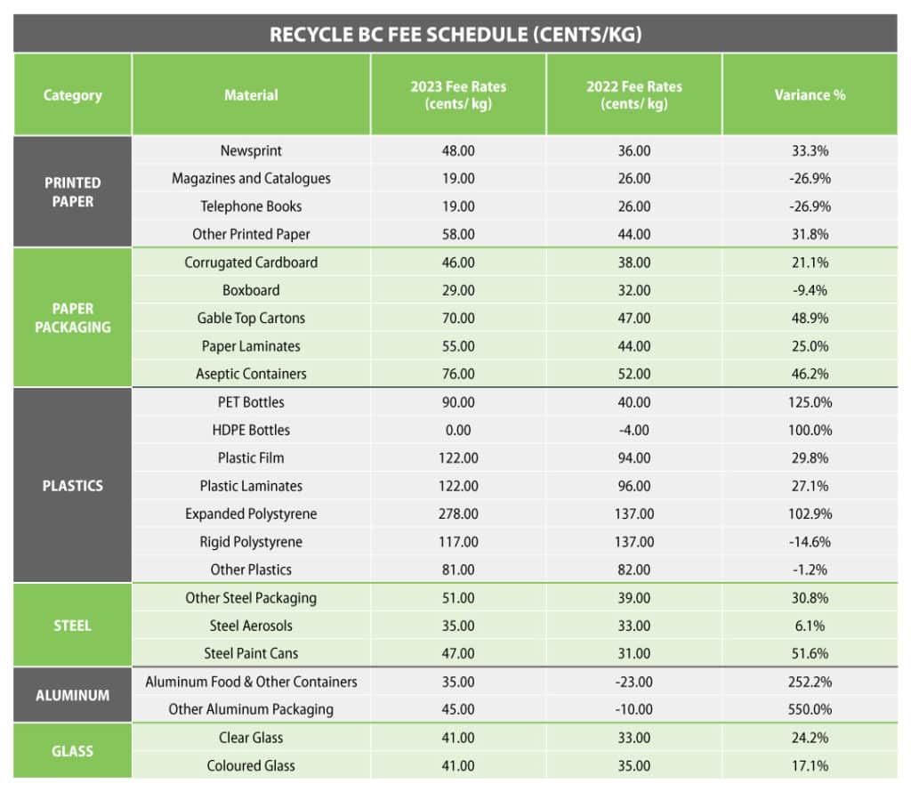Click the HDPE Bottles -4.00 value

point(633,430)
